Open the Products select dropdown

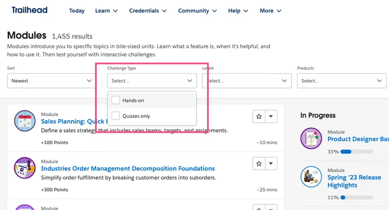coord(342,81)
